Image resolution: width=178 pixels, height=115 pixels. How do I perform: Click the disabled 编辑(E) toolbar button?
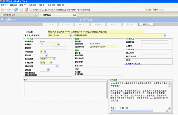pyautogui.click(x=82, y=24)
